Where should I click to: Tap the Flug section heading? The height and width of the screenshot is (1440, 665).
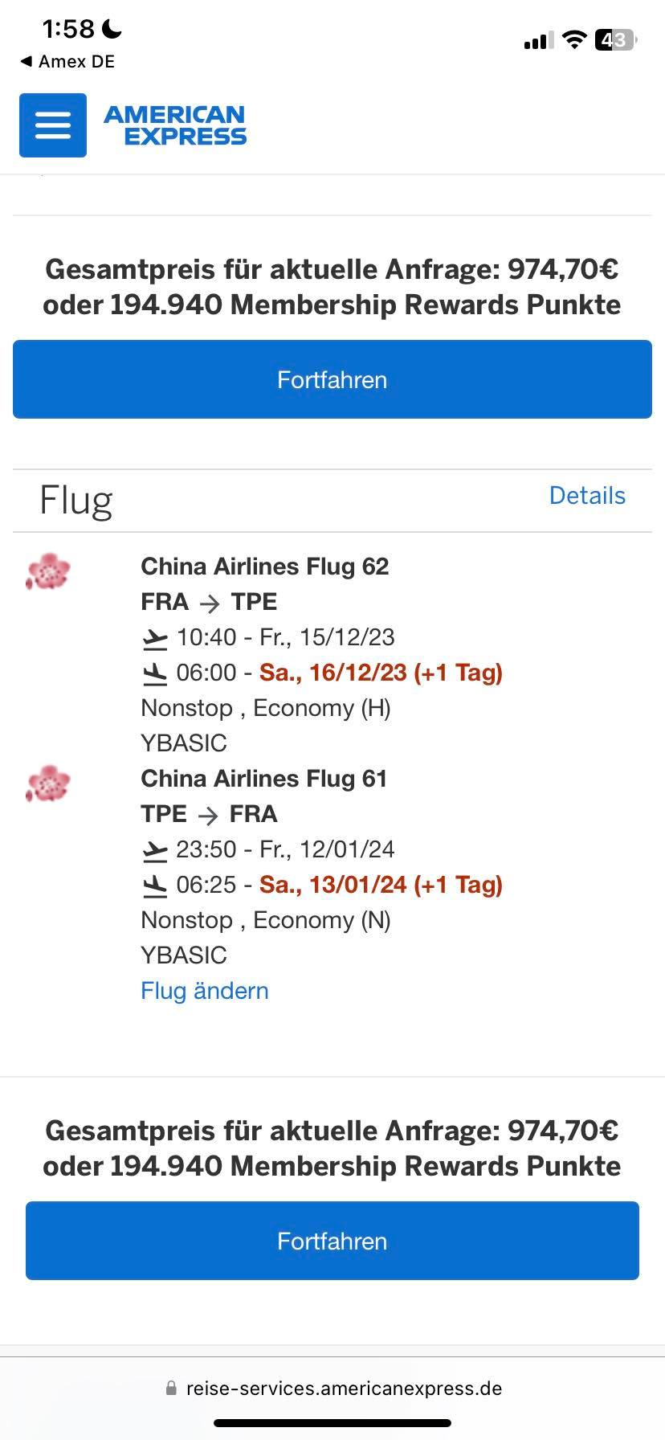(76, 500)
